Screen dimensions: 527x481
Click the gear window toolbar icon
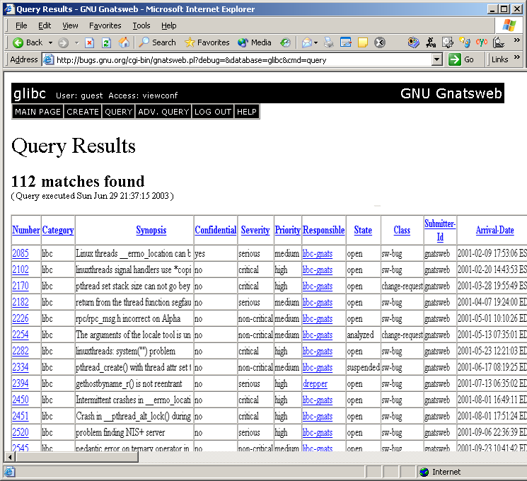[448, 42]
